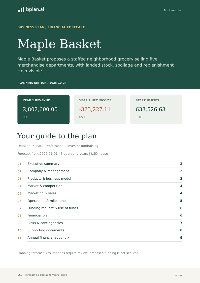
Task: Click the 'Business plan' header label
Action: (x=173, y=11)
